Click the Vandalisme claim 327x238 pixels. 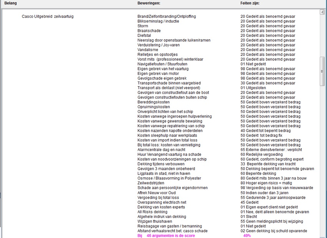[x=148, y=50]
